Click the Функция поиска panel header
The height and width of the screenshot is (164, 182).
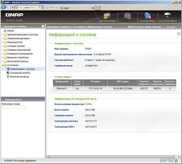click(23, 99)
